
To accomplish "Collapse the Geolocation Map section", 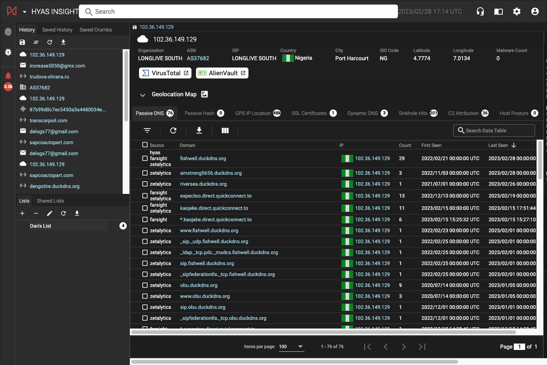I will point(143,95).
